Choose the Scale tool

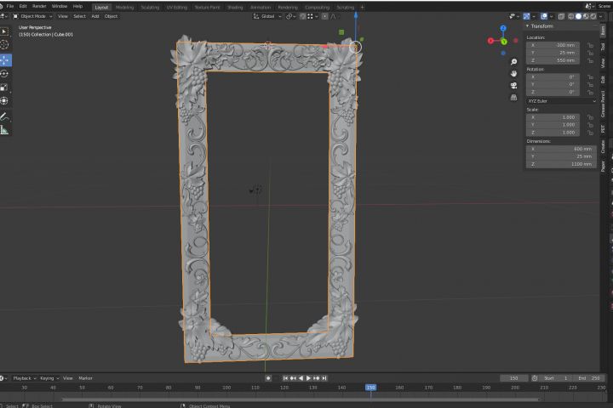[5, 88]
